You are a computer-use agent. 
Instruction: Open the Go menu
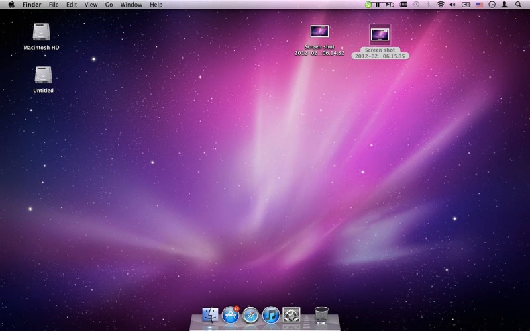[x=109, y=5]
